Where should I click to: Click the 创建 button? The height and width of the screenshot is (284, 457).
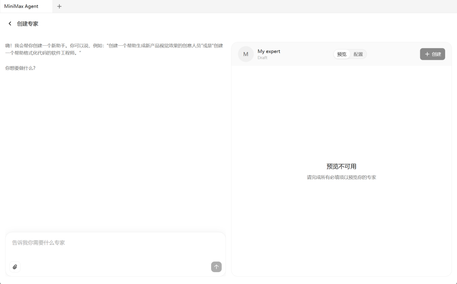point(432,54)
